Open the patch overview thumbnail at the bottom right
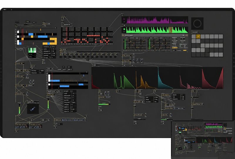235x159 pixels. 203,140
